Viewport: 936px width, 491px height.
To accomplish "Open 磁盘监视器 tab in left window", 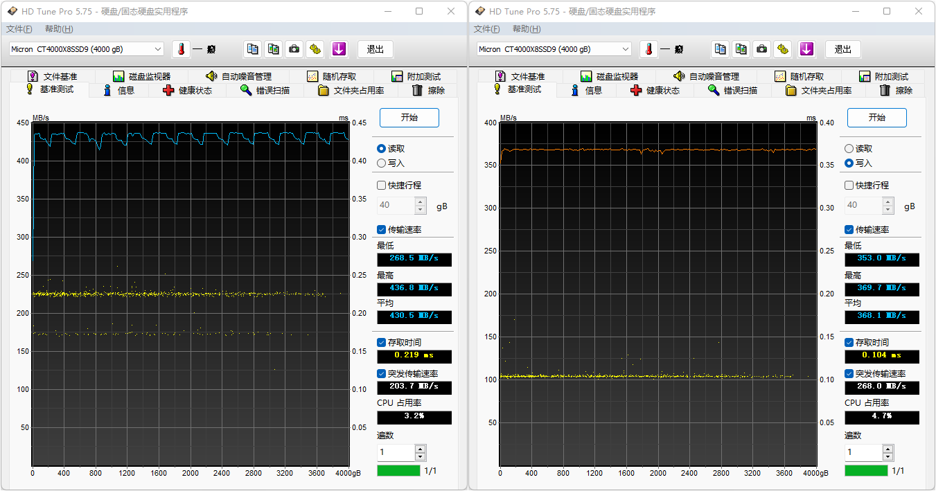I will (141, 76).
